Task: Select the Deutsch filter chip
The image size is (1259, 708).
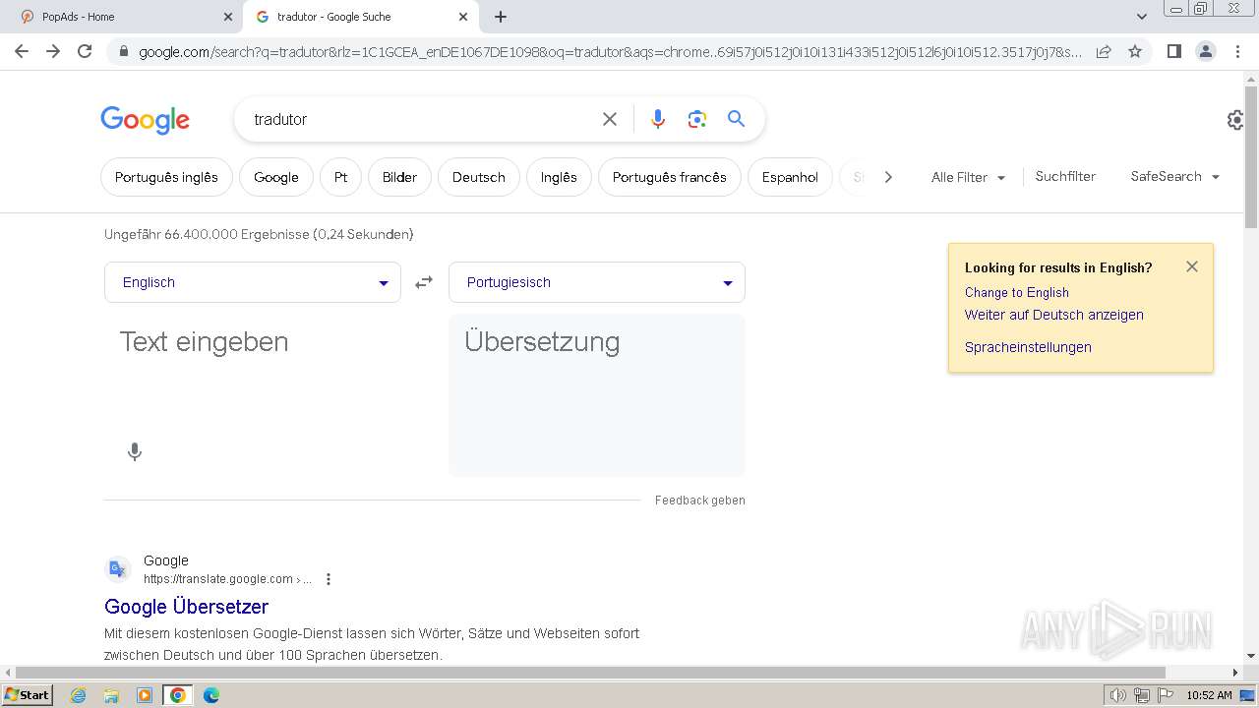Action: pyautogui.click(x=479, y=177)
